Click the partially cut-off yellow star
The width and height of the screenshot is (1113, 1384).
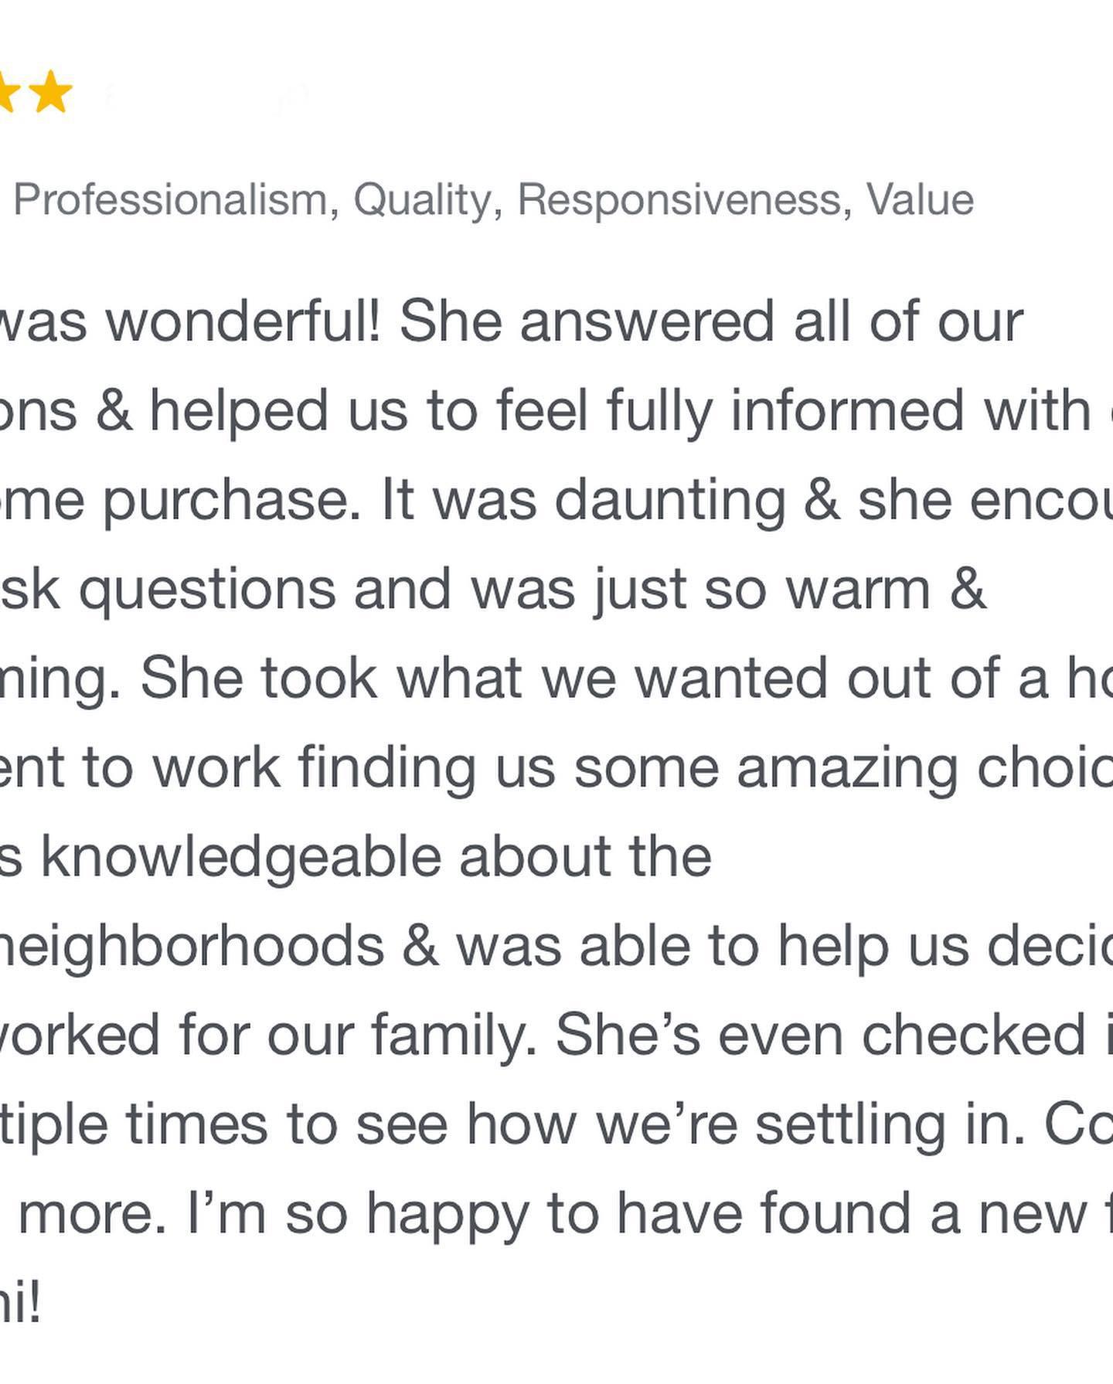pyautogui.click(x=8, y=92)
